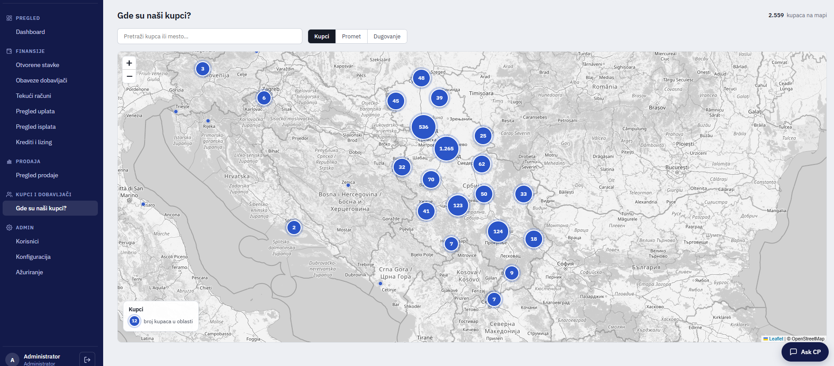834x366 pixels.
Task: Select the cluster marker with 45 customers
Action: click(396, 101)
